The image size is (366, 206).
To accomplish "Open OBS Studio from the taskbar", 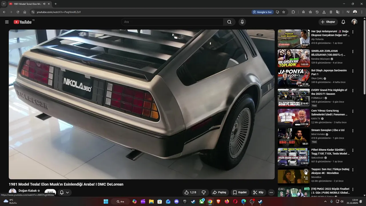I will 252,201.
